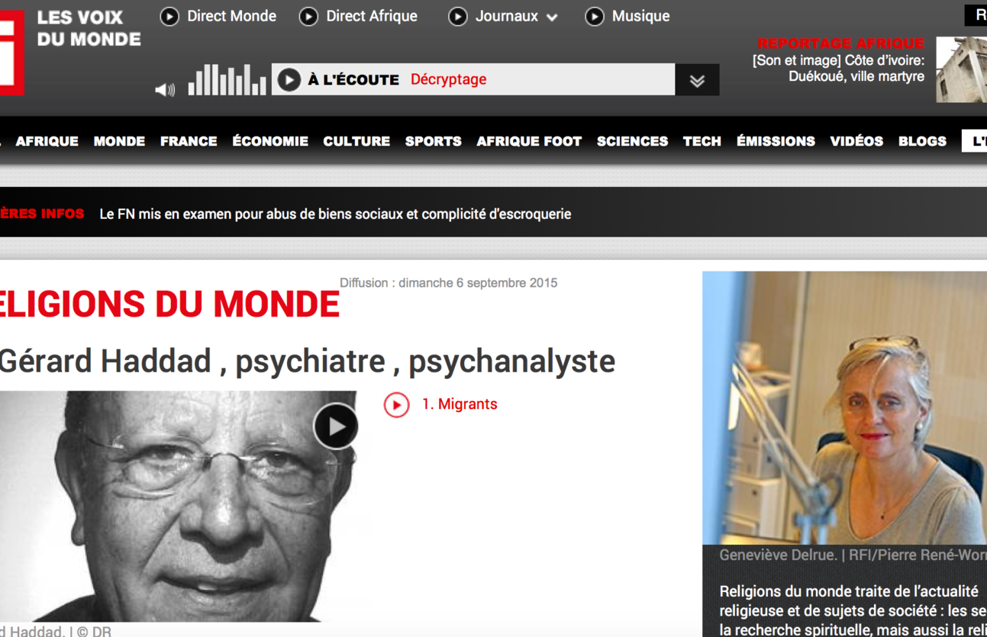987x637 pixels.
Task: Read the FN mis en examen headline
Action: [335, 214]
